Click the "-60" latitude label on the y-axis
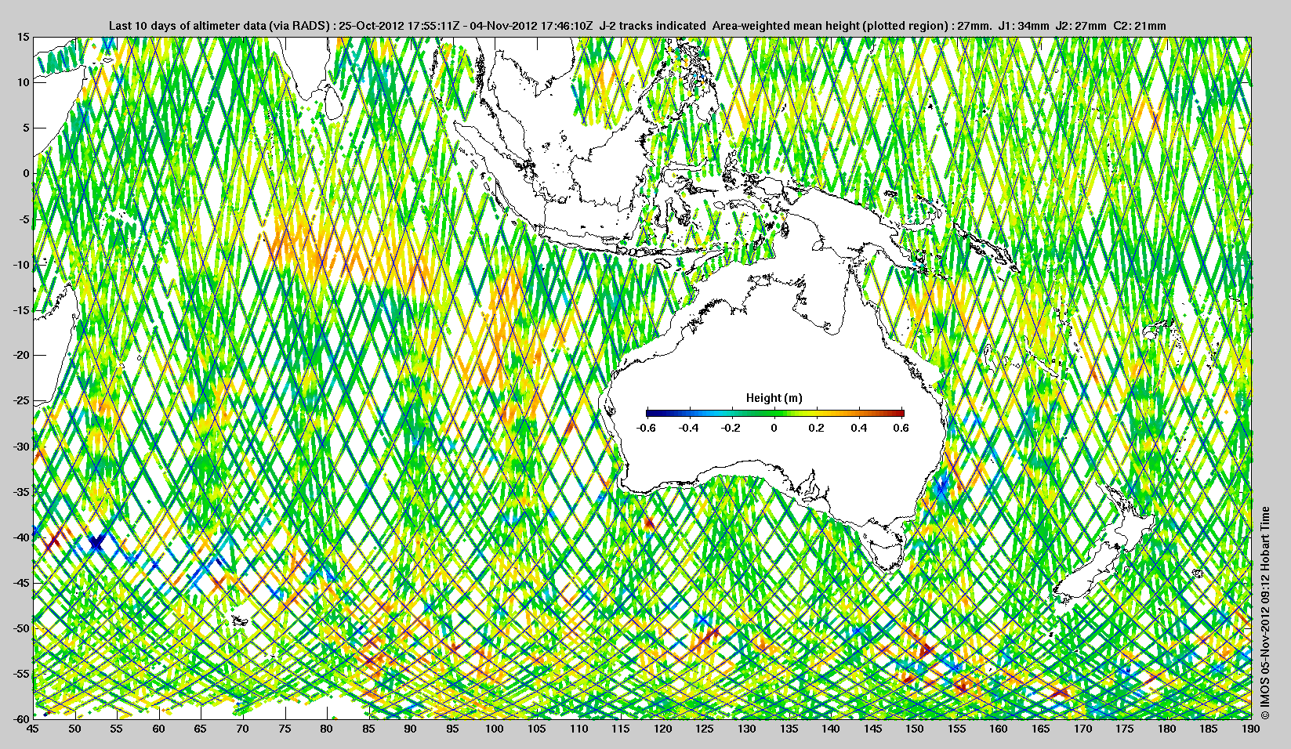The image size is (1291, 749). tap(21, 718)
